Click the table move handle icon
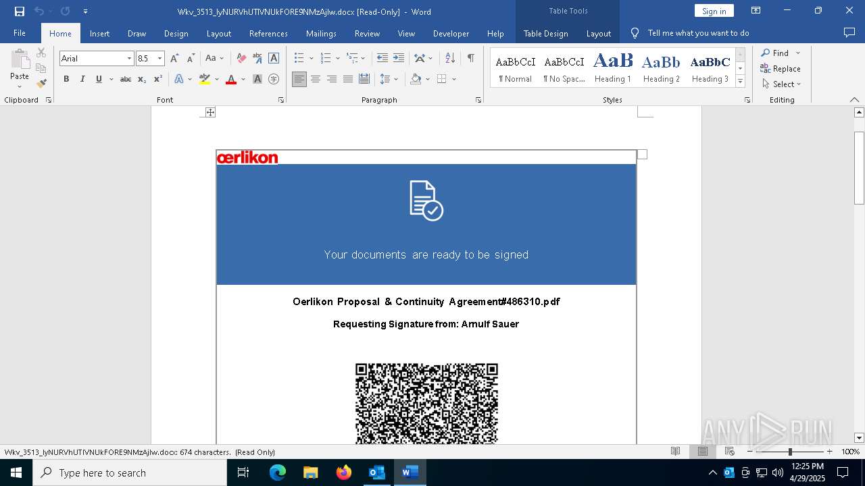 tap(210, 112)
